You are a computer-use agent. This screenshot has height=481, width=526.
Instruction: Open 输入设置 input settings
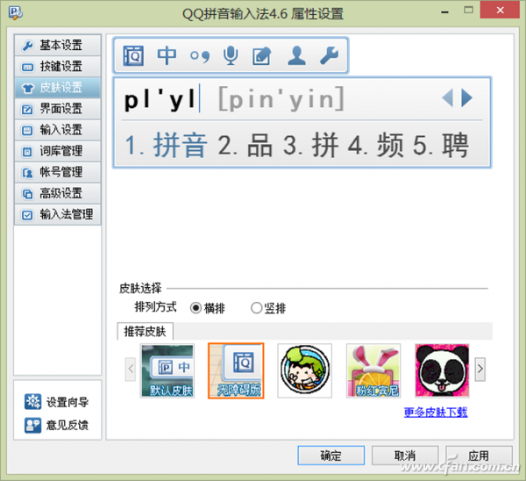point(57,130)
